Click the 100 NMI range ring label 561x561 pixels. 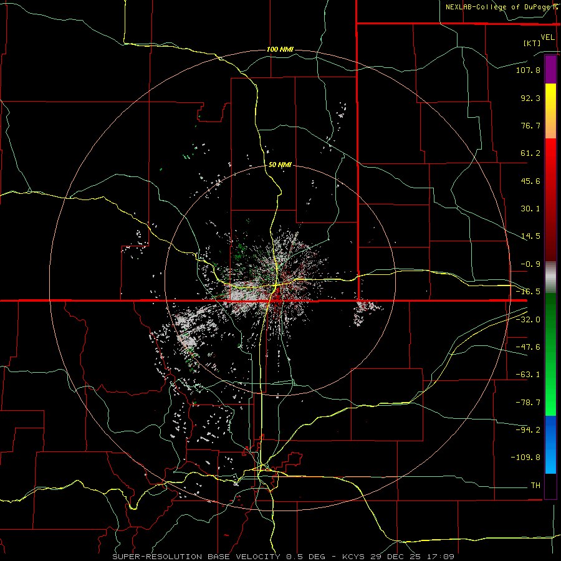[x=280, y=49]
